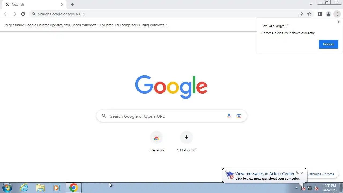Image resolution: width=343 pixels, height=193 pixels.
Task: Click the Restore button
Action: (x=329, y=44)
